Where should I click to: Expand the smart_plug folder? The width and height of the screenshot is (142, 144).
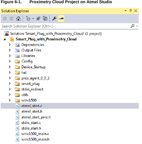[x=10, y=84]
